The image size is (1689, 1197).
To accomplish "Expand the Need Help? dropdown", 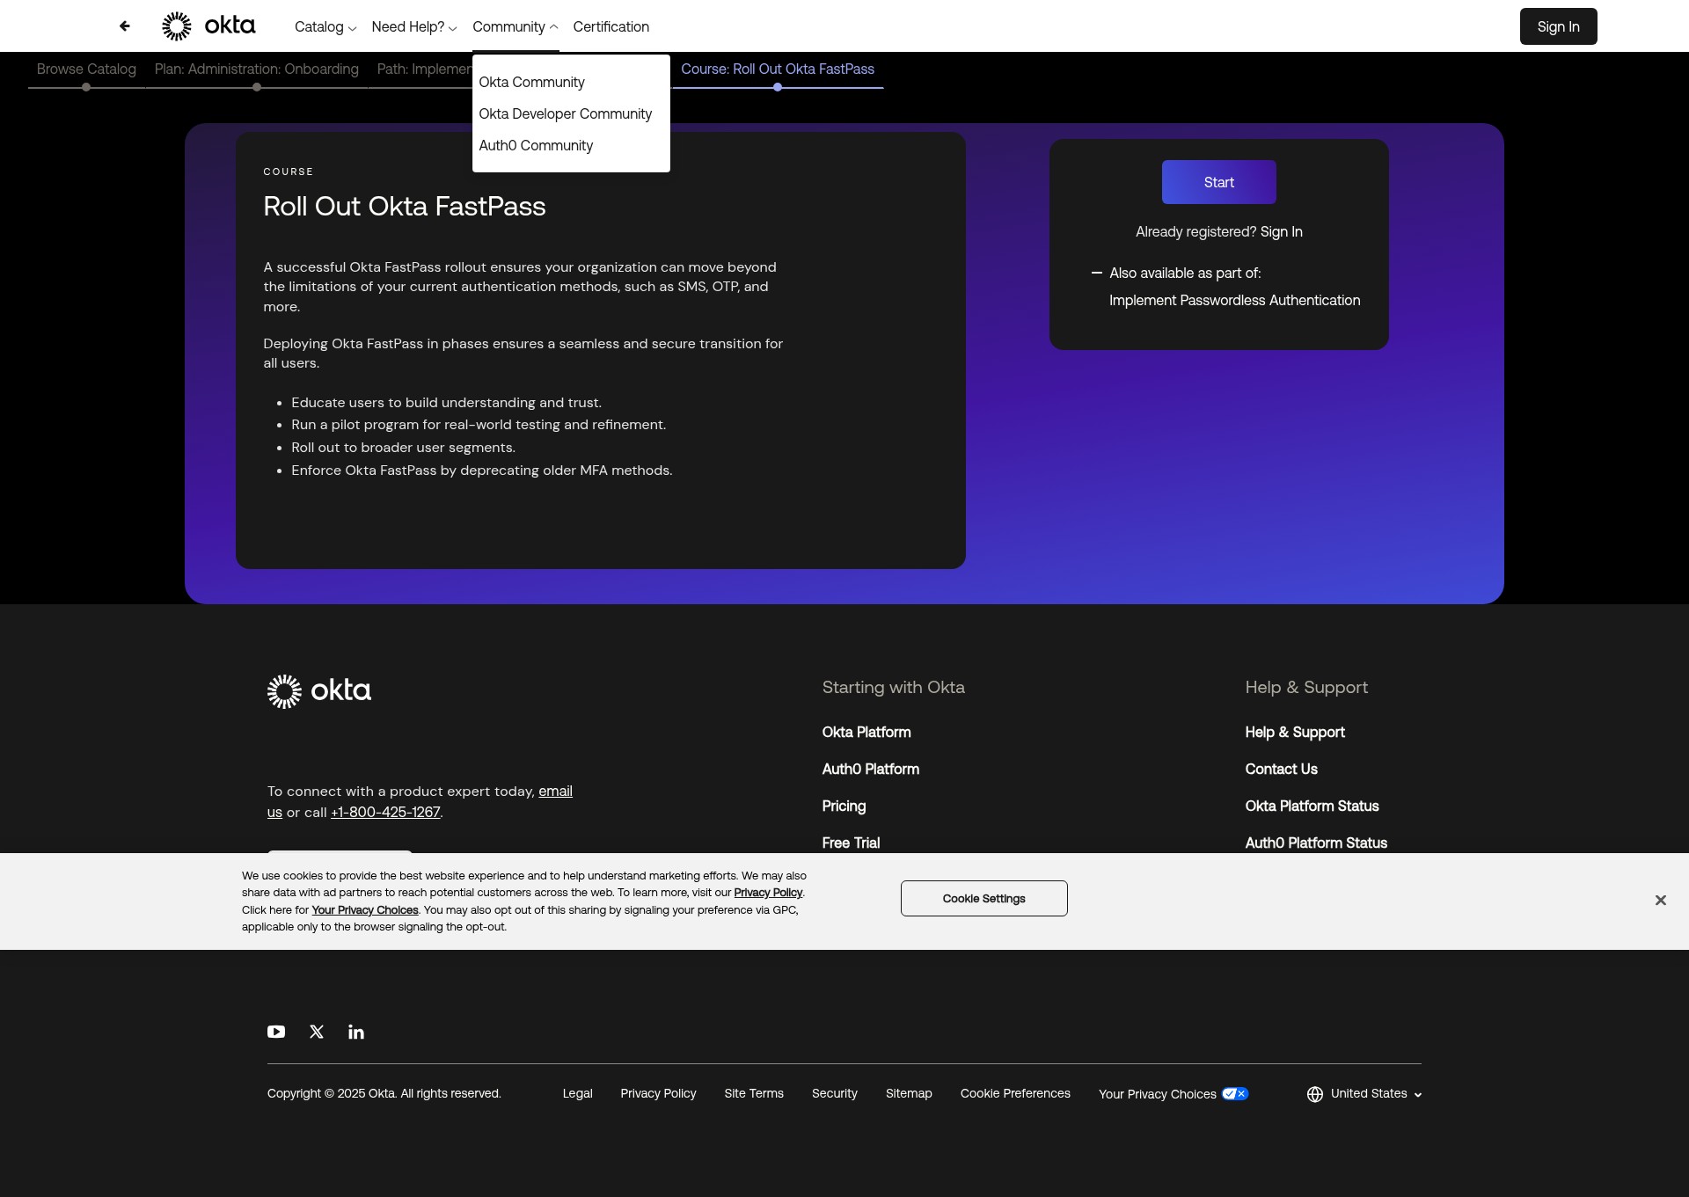I will (x=414, y=27).
